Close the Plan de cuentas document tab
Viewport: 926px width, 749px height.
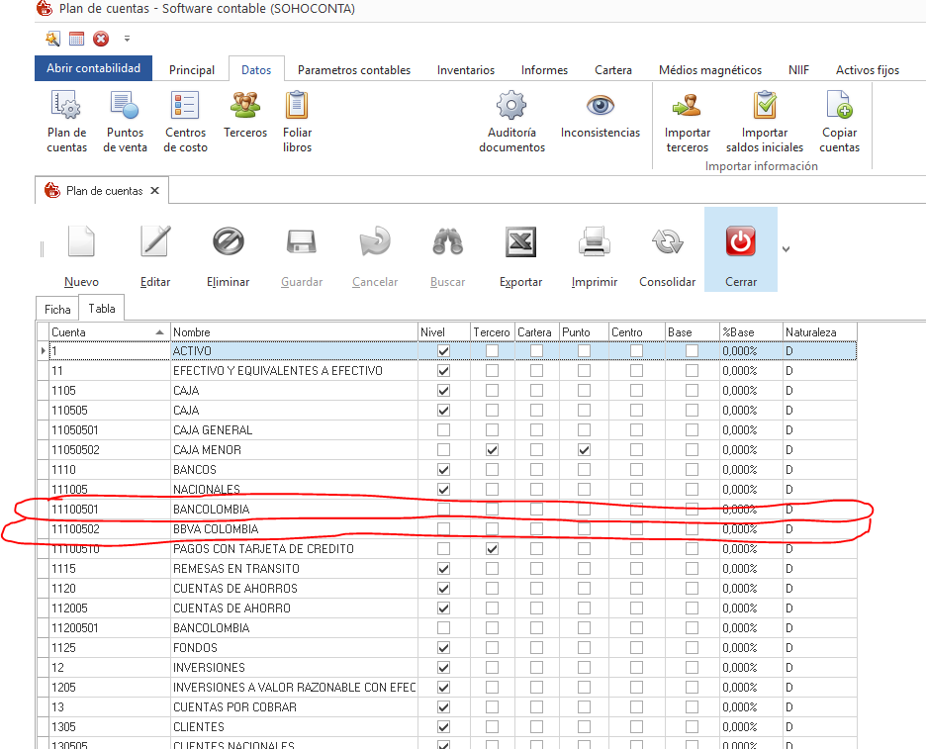click(154, 191)
